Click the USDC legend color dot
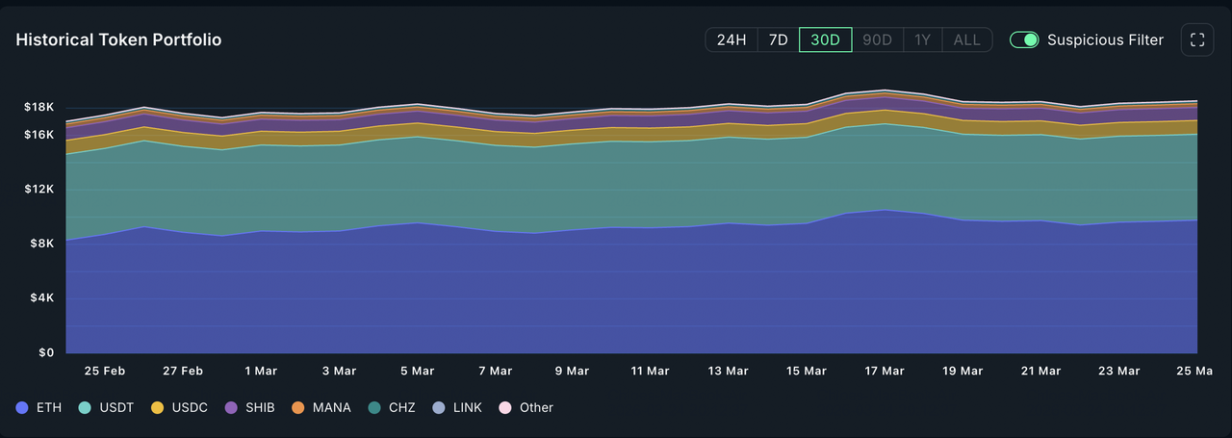Image resolution: width=1232 pixels, height=438 pixels. [x=157, y=407]
